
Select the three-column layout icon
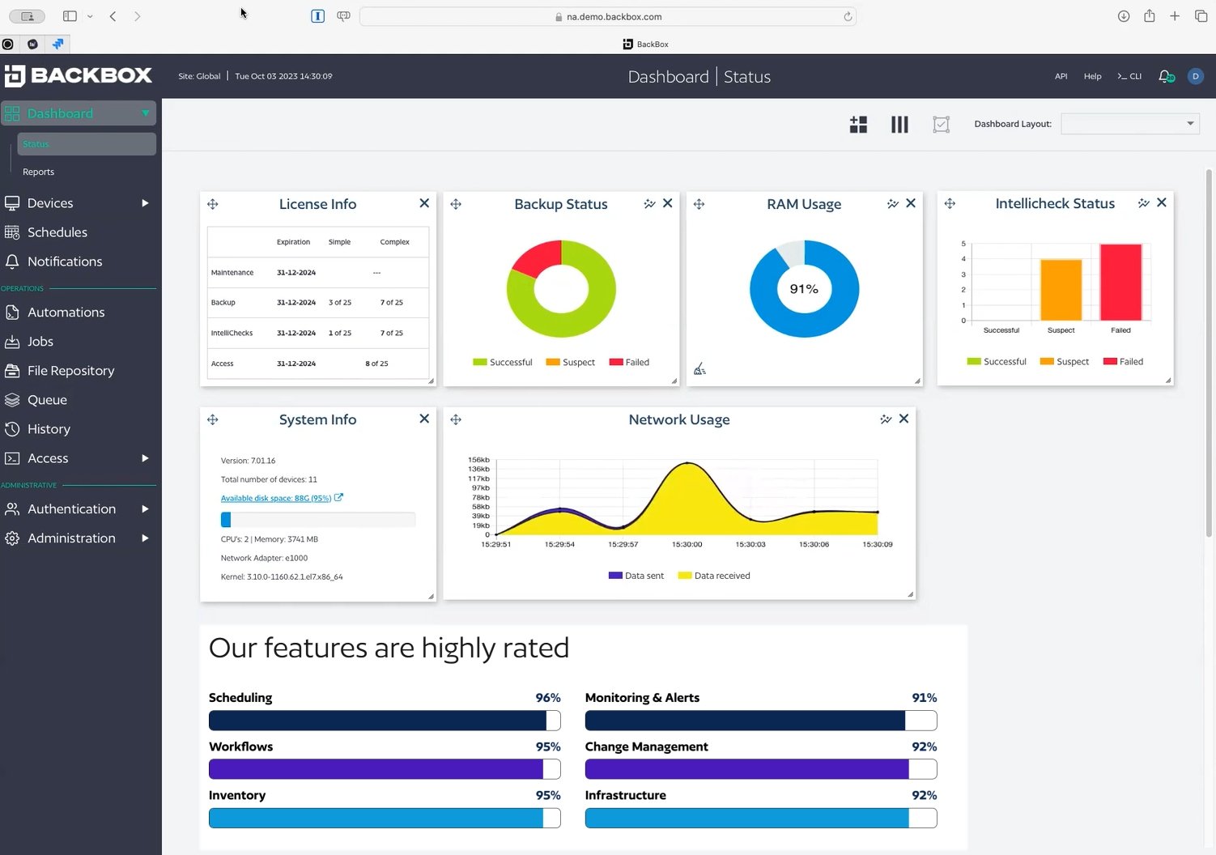coord(899,124)
